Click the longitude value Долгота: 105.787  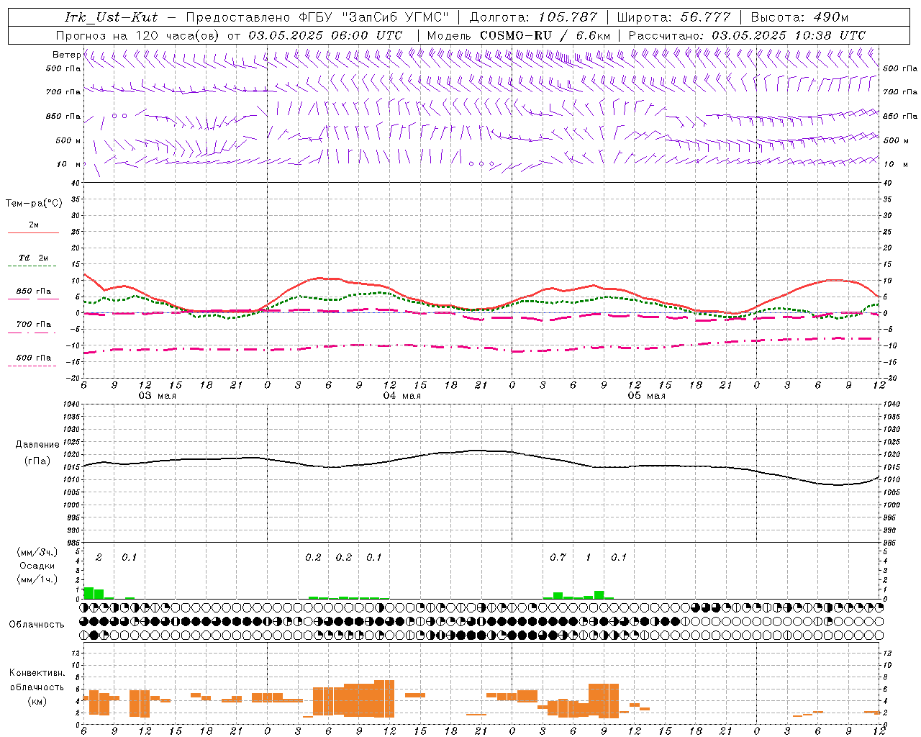(533, 17)
